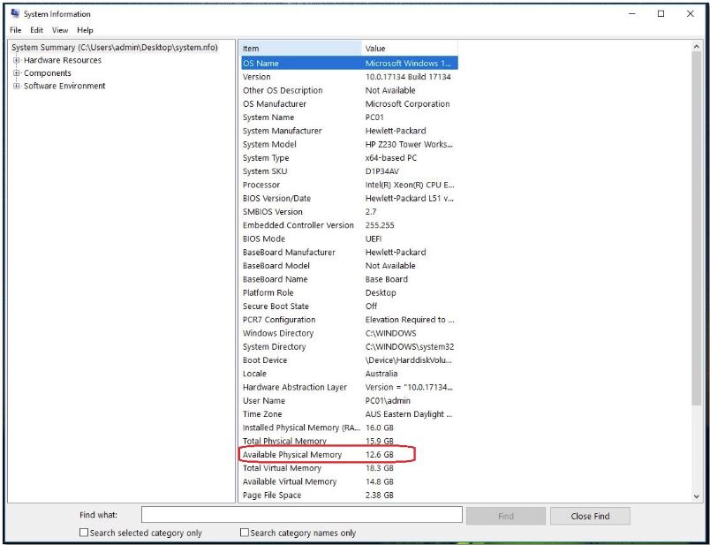Click the C:\WINDOWS\system32 value cell
Screen dimensions: 710x545
[410, 346]
